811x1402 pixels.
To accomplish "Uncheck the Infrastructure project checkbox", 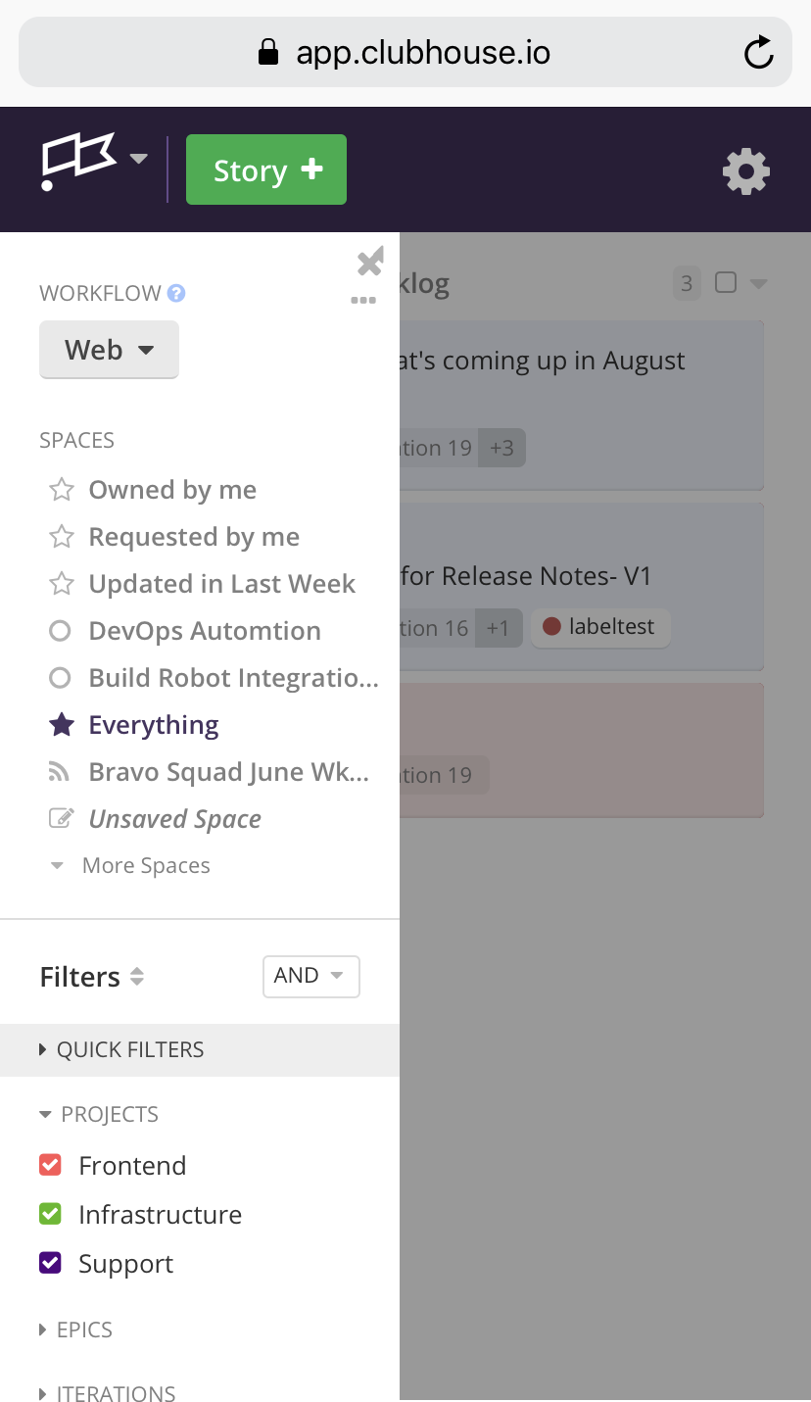I will click(x=50, y=1214).
